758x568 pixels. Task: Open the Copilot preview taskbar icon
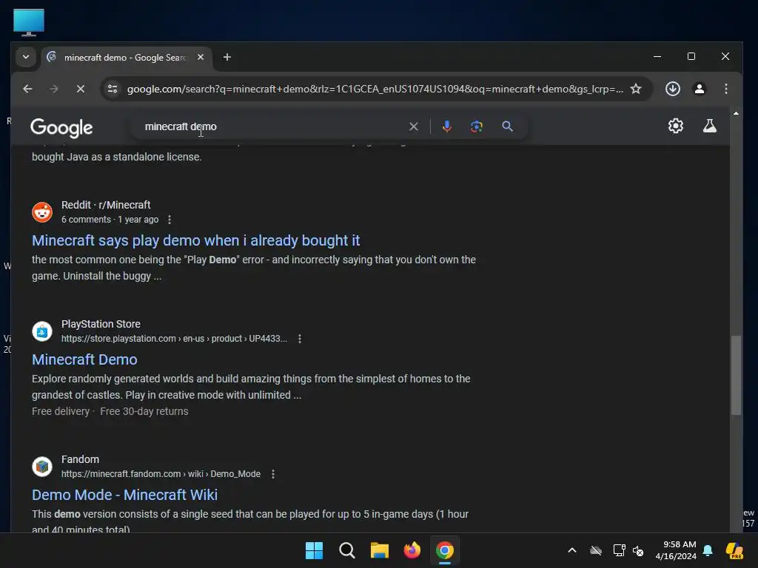click(735, 550)
